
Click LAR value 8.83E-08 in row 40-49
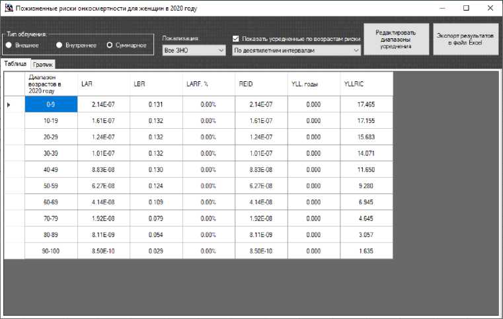(x=104, y=170)
